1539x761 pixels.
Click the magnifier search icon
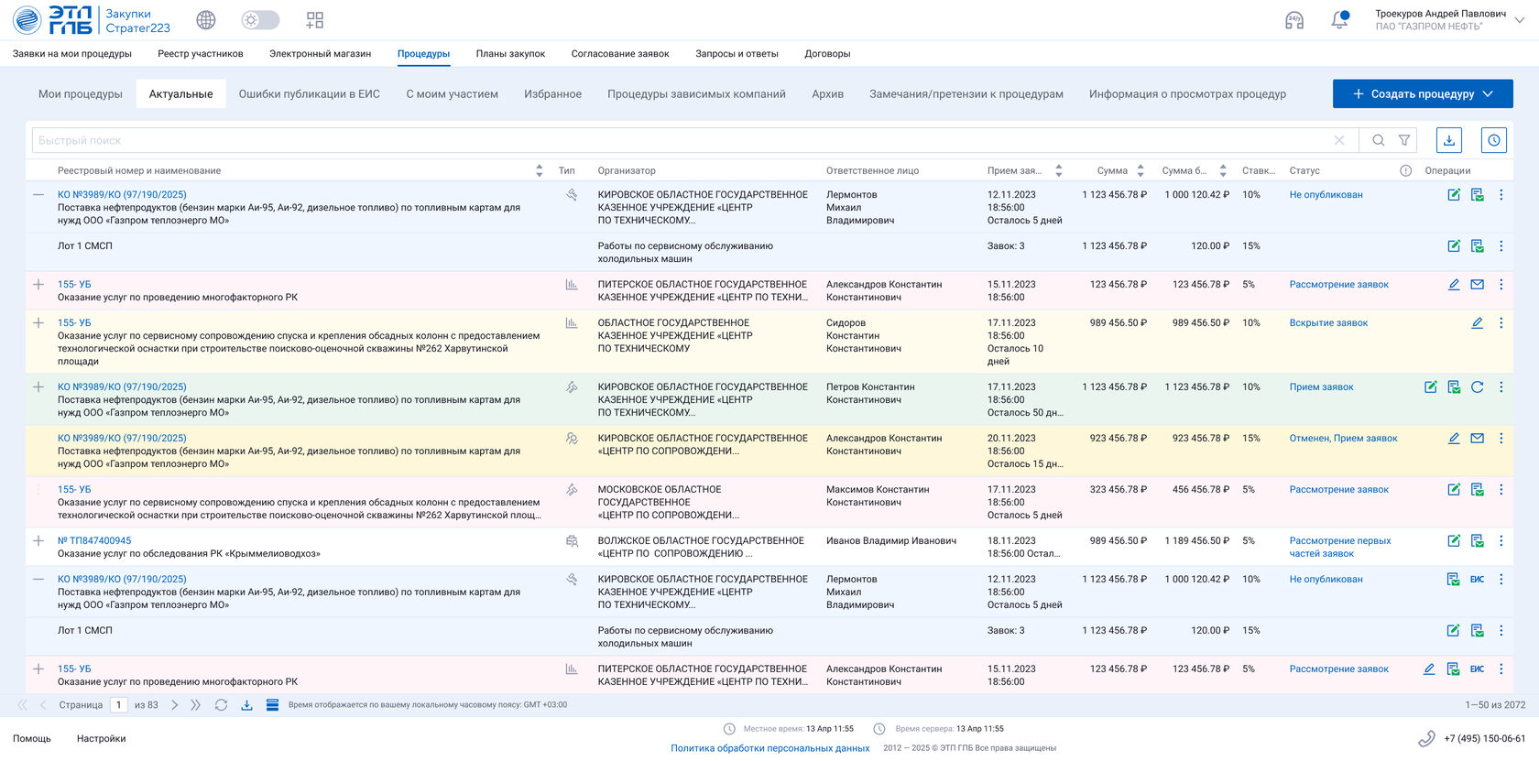(1378, 140)
